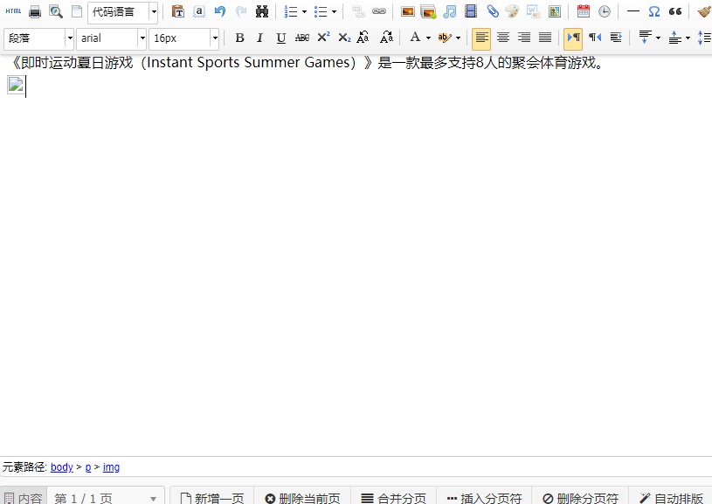Insert current time with clock icon
The height and width of the screenshot is (504, 712).
(604, 11)
